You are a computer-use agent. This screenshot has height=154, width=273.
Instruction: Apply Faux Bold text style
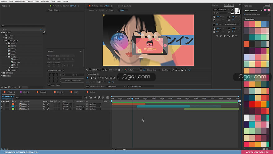pyautogui.click(x=217, y=36)
